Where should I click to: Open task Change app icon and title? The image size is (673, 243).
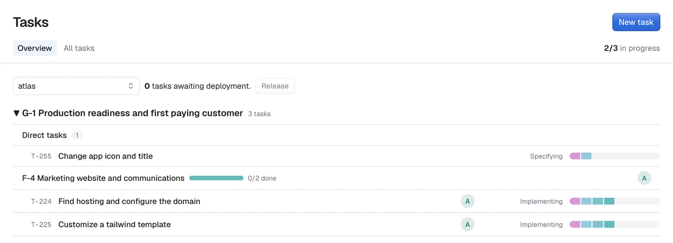tap(106, 156)
